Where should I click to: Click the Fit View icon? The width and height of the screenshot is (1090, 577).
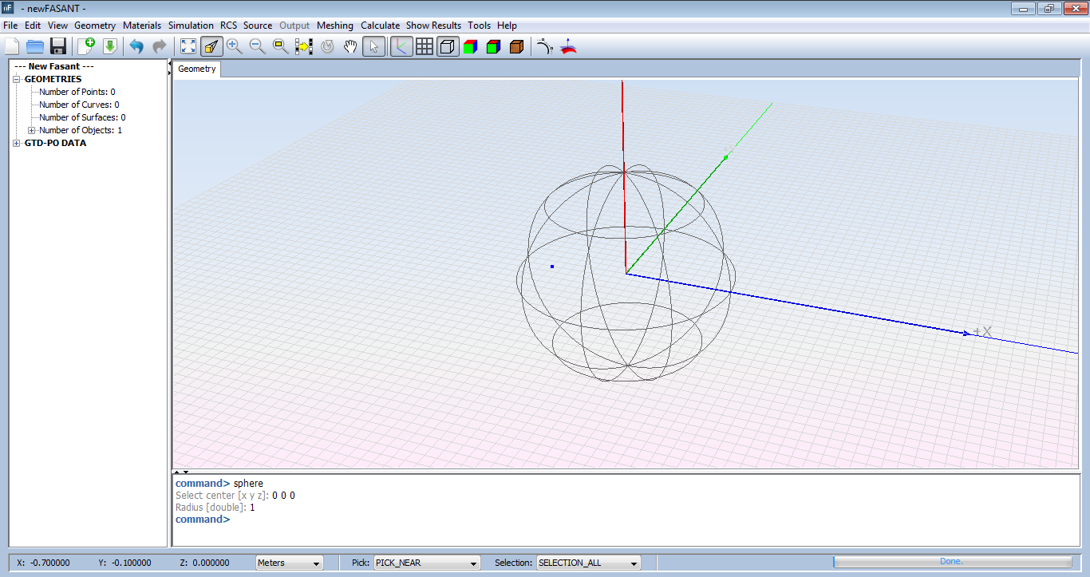pyautogui.click(x=188, y=46)
